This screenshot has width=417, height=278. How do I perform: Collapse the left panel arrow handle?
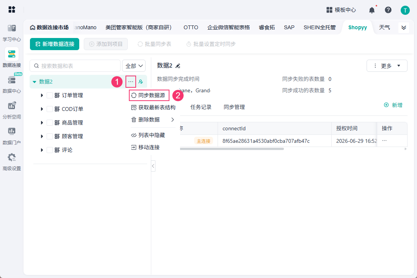coord(153,166)
